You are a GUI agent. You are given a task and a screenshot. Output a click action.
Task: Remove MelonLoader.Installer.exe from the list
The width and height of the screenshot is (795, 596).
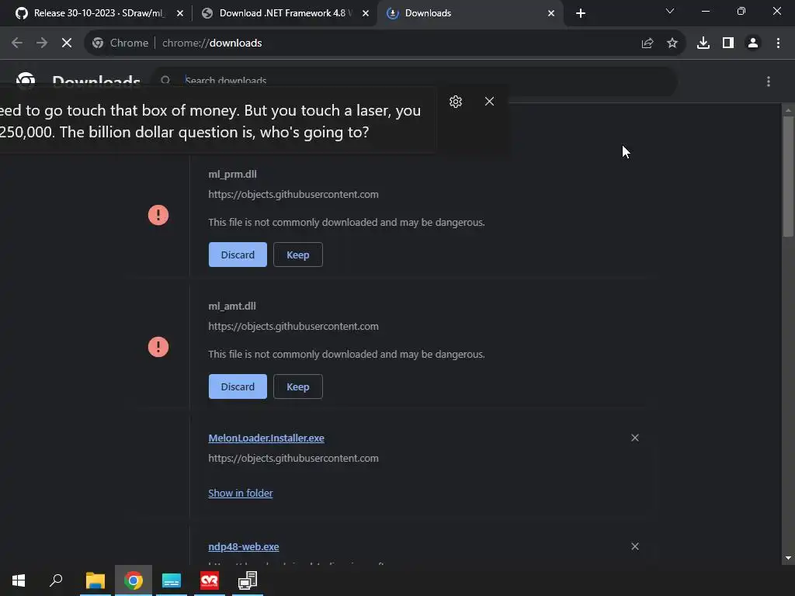pyautogui.click(x=635, y=438)
